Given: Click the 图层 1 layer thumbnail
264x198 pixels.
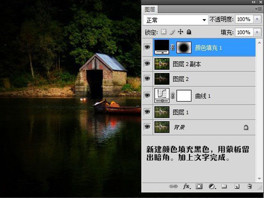Looking at the screenshot, I should (x=162, y=112).
